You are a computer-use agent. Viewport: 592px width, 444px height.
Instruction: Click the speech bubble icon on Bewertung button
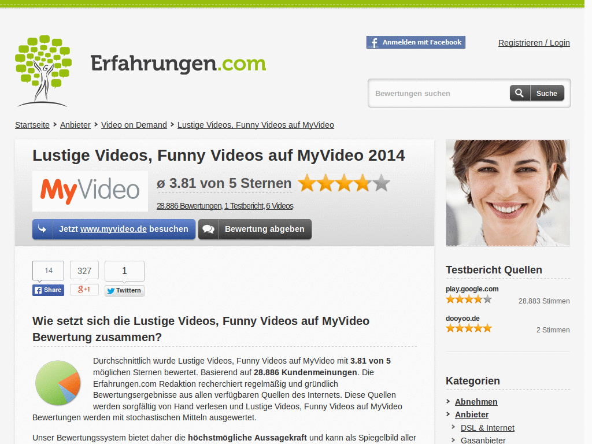pyautogui.click(x=208, y=229)
